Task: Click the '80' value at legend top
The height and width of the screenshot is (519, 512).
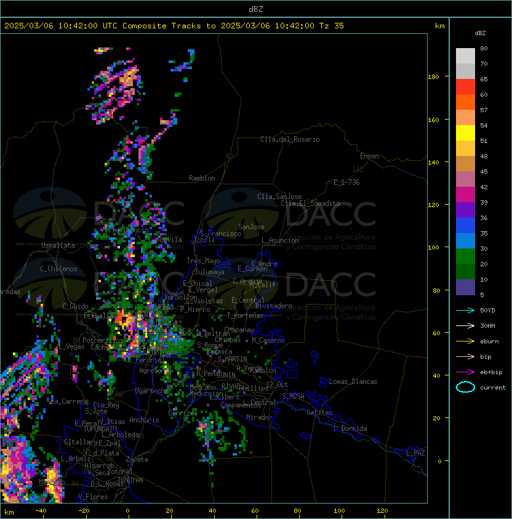Action: click(484, 48)
